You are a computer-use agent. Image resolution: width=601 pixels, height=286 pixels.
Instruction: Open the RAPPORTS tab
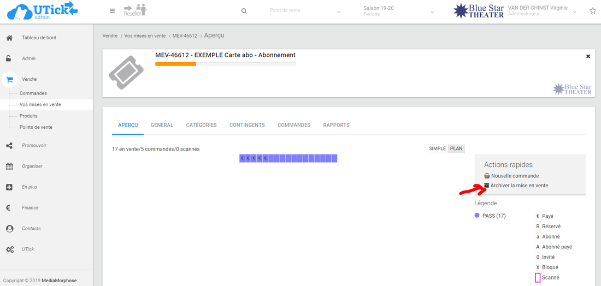[336, 125]
